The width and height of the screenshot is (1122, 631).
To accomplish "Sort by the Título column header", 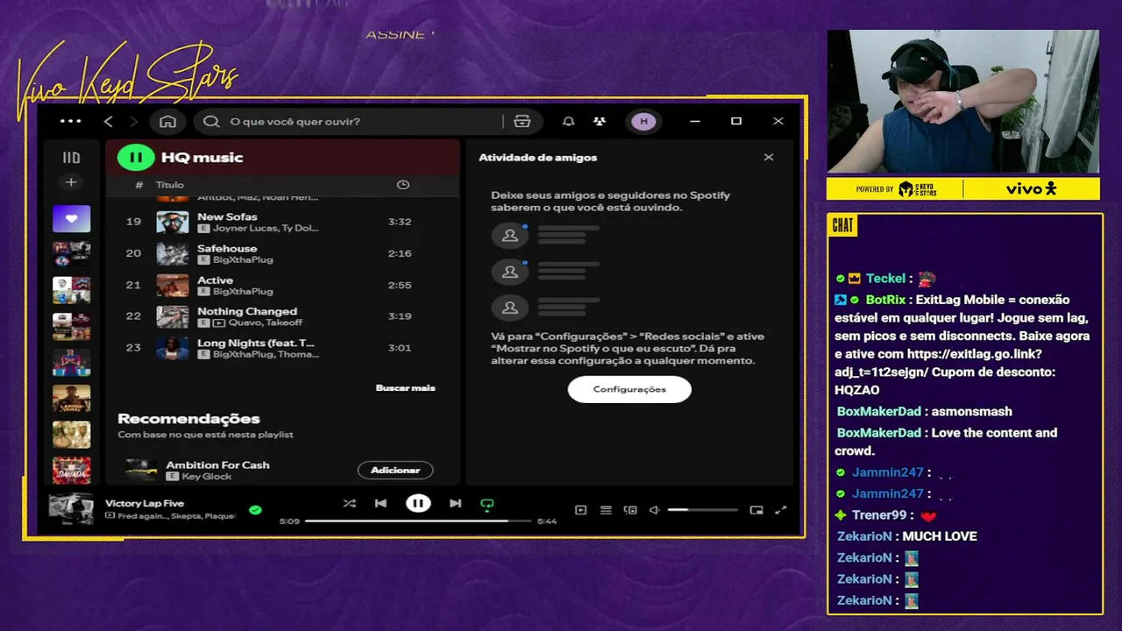I will [x=170, y=185].
